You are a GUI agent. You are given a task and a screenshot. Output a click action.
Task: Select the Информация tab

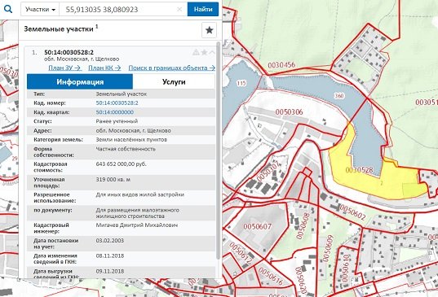(x=80, y=82)
